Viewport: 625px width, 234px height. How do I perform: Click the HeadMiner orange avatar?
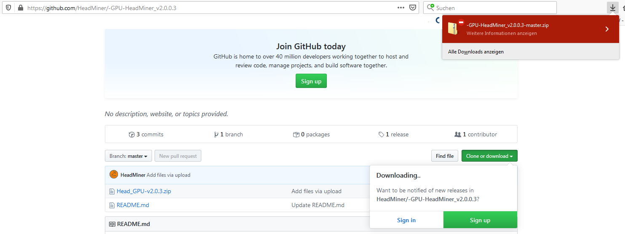click(114, 175)
